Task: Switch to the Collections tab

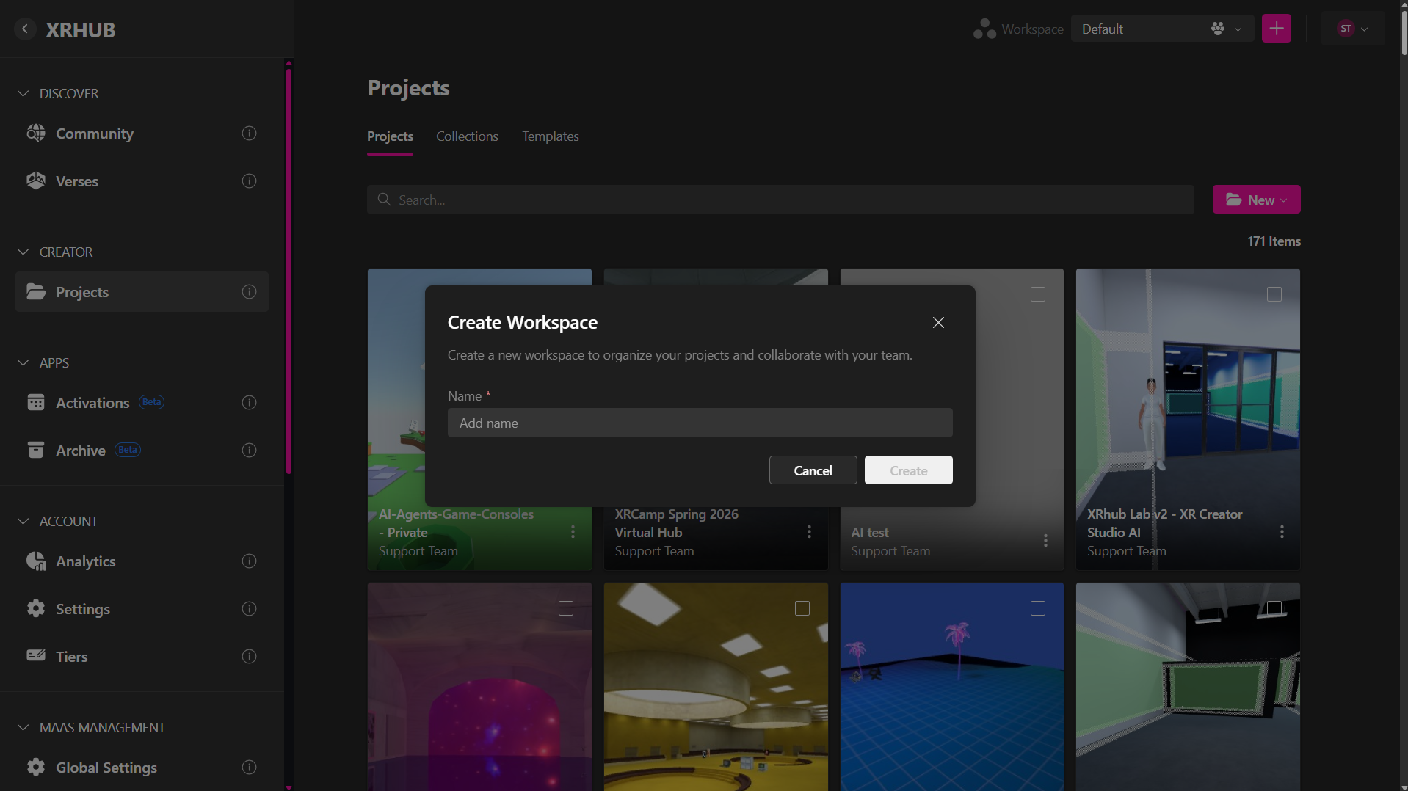Action: pyautogui.click(x=467, y=136)
